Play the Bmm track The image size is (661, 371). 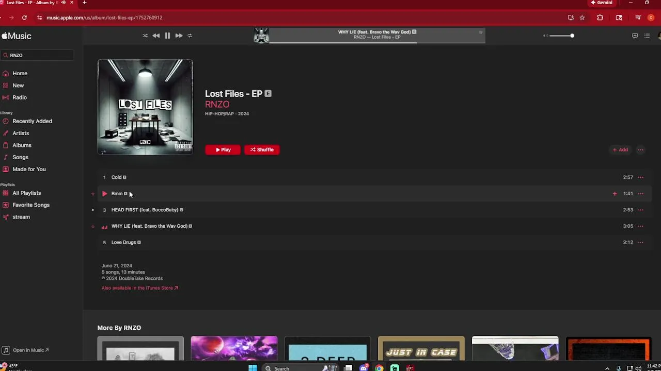[x=104, y=194]
